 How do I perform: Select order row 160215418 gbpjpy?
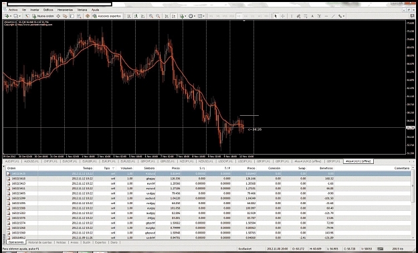[209, 179]
